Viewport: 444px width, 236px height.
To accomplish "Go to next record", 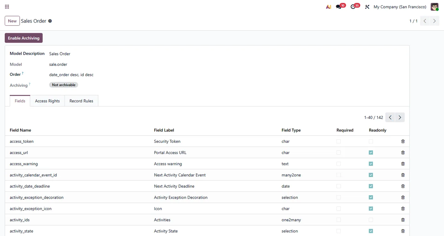I will 434,21.
